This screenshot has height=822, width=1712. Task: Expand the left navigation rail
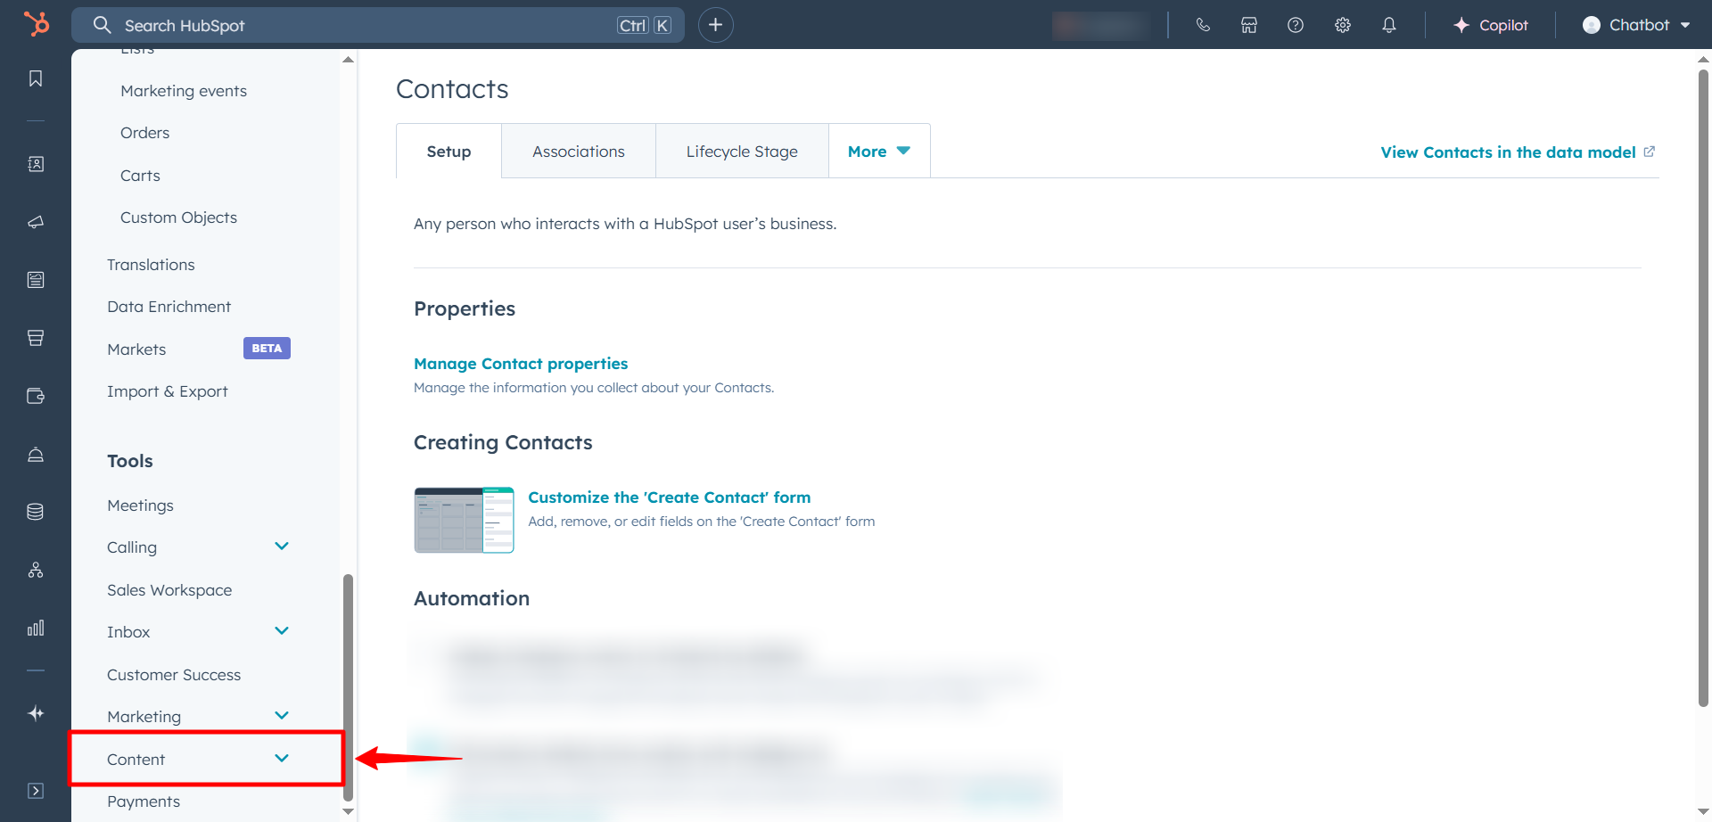pos(36,791)
